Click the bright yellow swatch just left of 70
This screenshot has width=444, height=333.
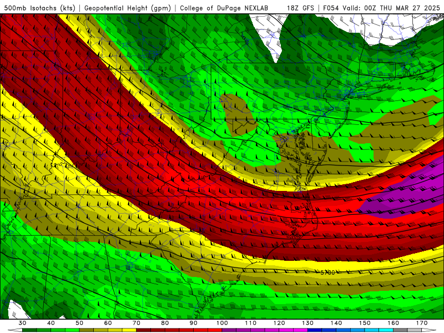point(129,330)
